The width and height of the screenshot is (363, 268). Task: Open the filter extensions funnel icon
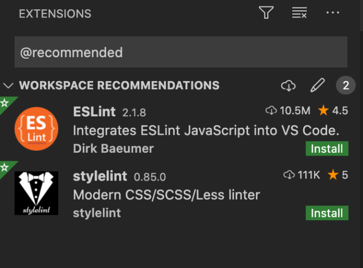click(x=266, y=13)
